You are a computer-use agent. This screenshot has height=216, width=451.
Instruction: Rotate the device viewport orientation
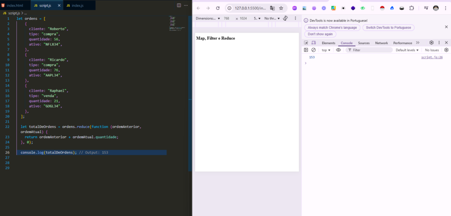pos(285,18)
